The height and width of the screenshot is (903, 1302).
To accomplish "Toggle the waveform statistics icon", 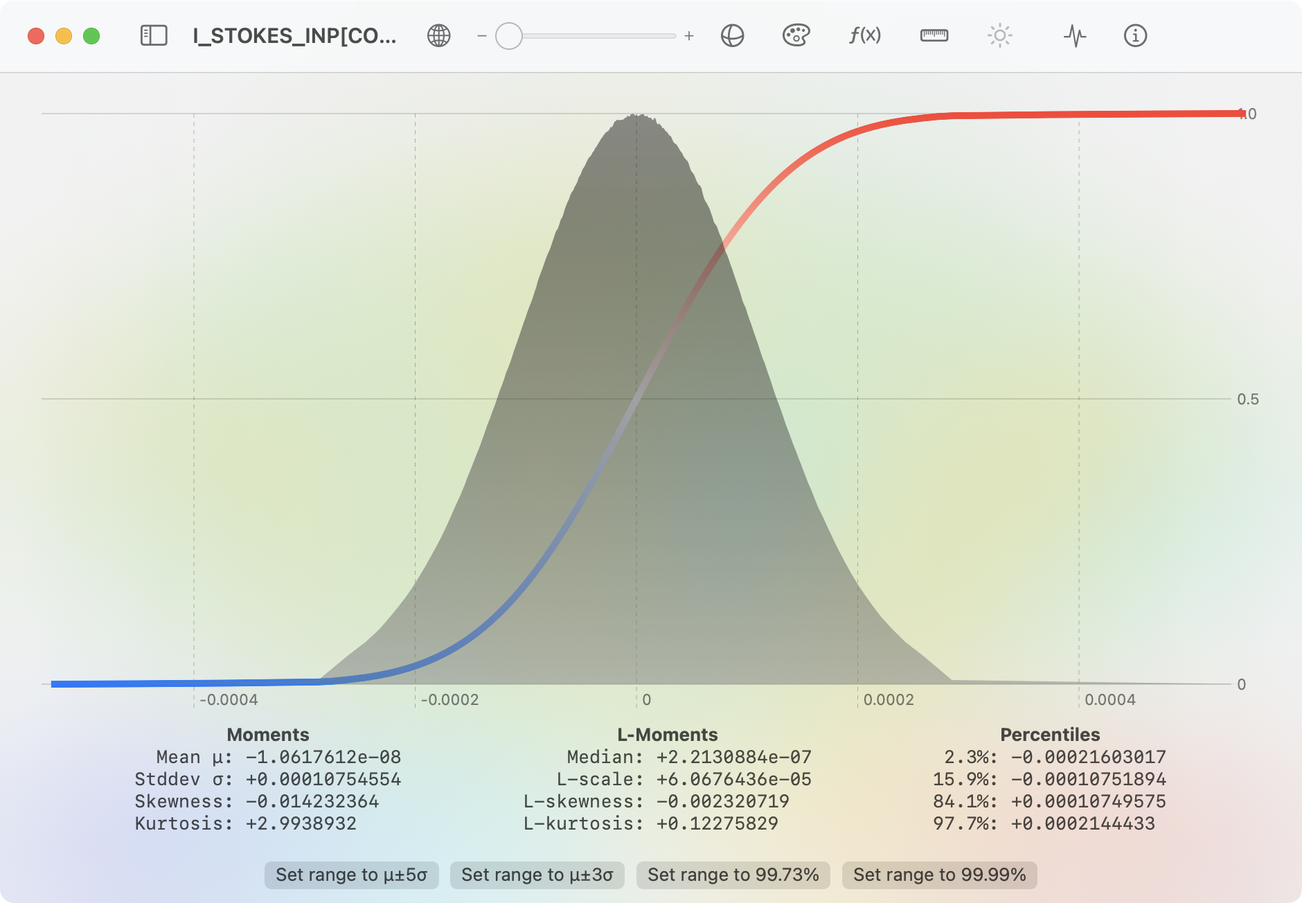I will pyautogui.click(x=1075, y=35).
